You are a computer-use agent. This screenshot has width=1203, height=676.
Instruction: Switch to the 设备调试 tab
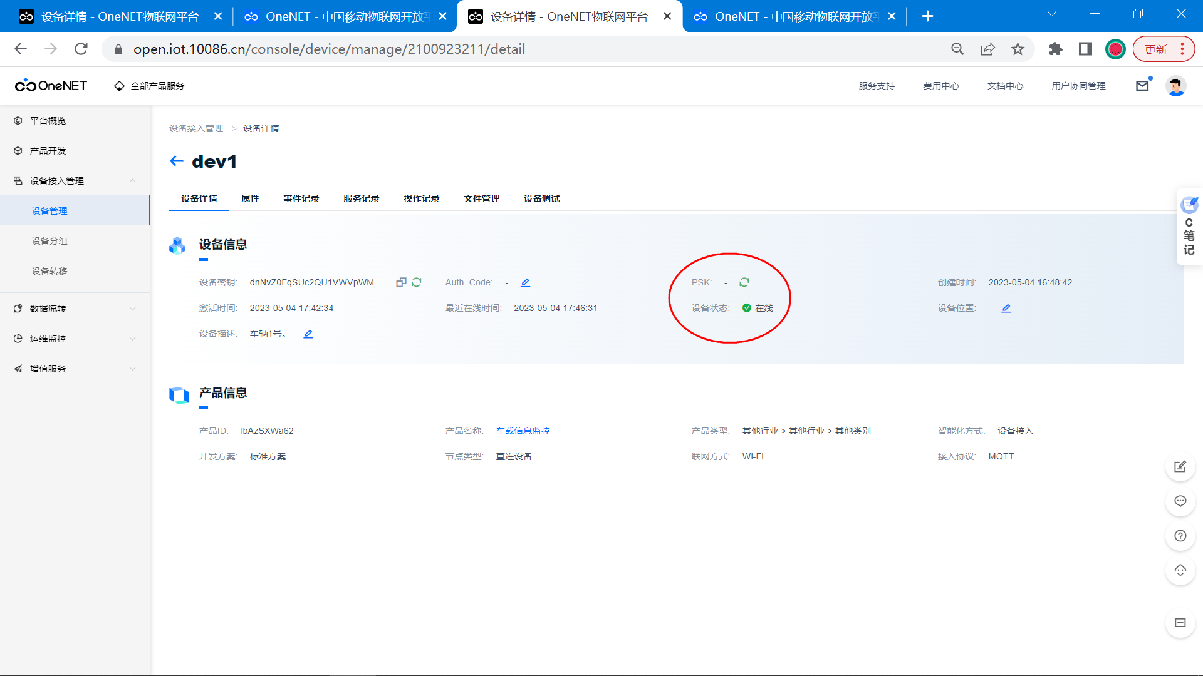(x=541, y=198)
